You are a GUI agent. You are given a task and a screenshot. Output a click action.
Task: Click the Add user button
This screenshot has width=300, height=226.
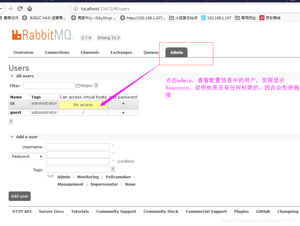tap(20, 196)
